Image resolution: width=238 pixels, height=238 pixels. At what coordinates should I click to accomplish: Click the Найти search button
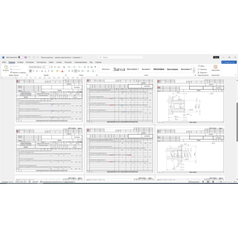tap(201, 66)
